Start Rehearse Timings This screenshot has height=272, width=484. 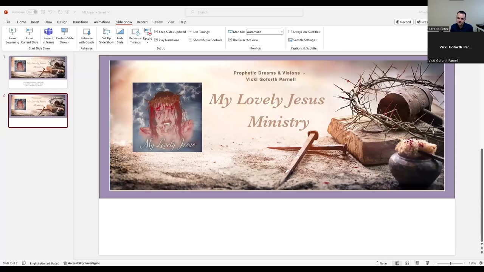point(135,36)
